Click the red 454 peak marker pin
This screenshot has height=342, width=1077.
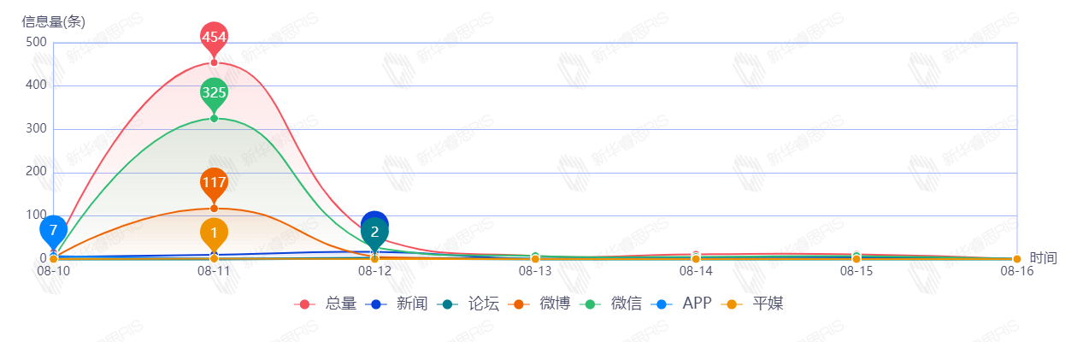pos(214,37)
